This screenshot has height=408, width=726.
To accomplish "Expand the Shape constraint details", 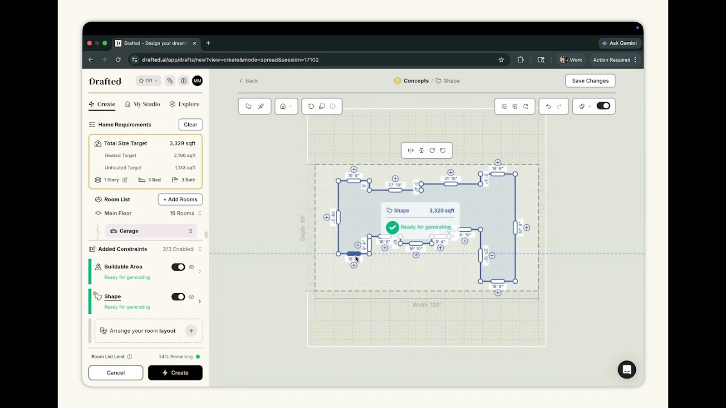I will click(x=200, y=301).
